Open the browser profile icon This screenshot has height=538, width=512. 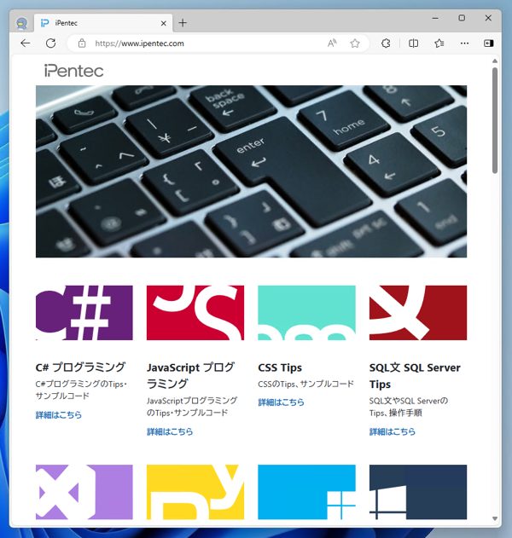pos(21,23)
